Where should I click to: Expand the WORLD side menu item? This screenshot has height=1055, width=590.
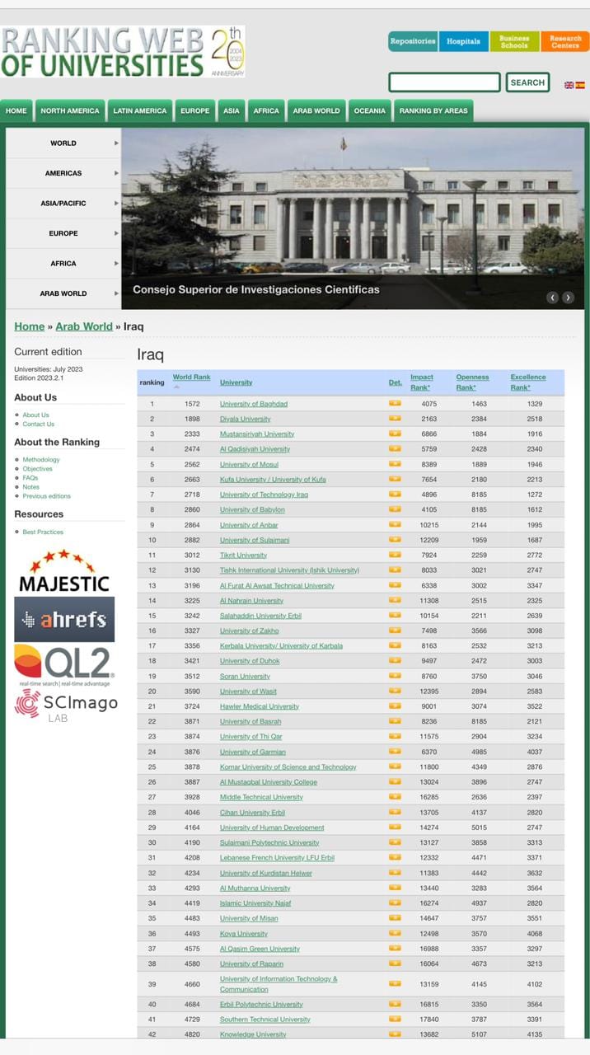click(63, 143)
